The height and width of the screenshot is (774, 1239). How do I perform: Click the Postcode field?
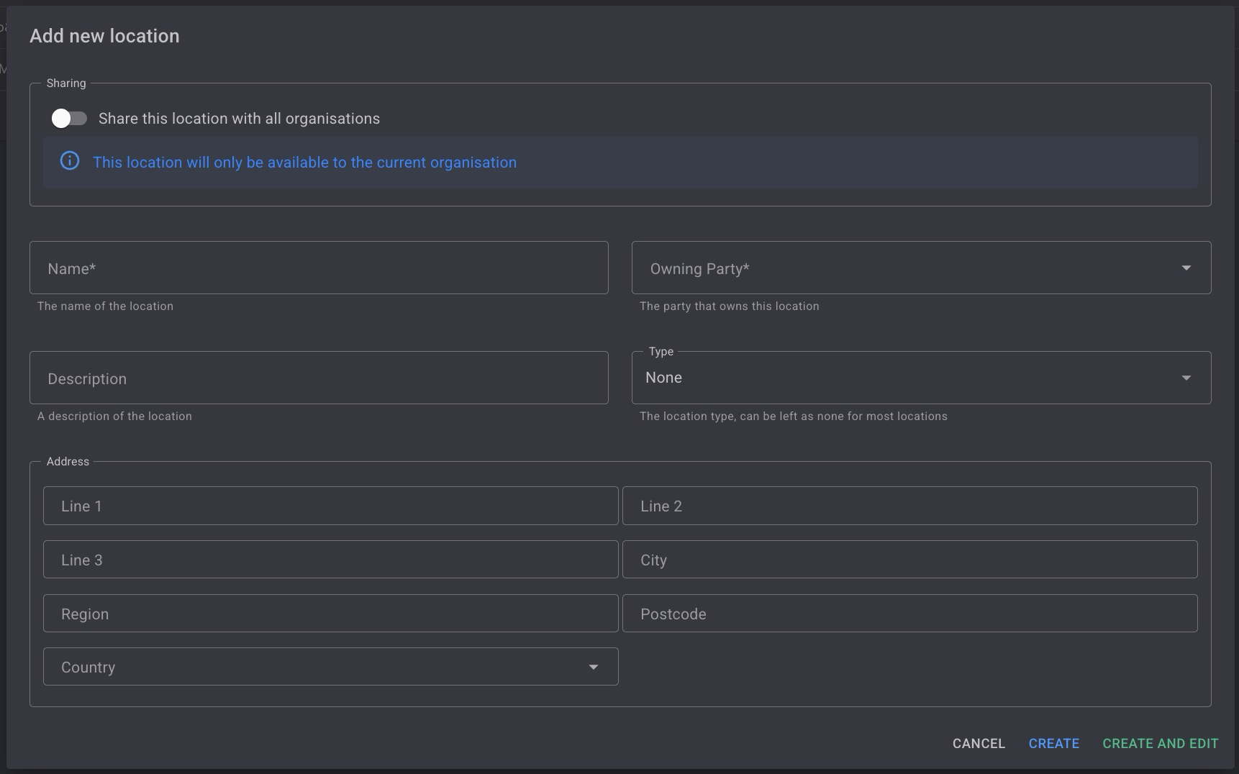pos(909,614)
